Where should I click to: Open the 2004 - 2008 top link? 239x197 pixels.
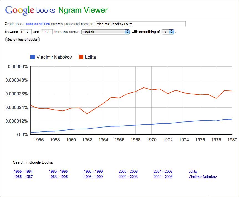(x=163, y=171)
